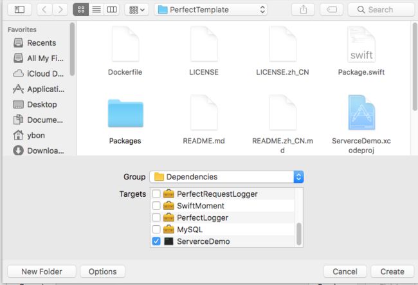
Task: Click the Create button
Action: tap(392, 271)
